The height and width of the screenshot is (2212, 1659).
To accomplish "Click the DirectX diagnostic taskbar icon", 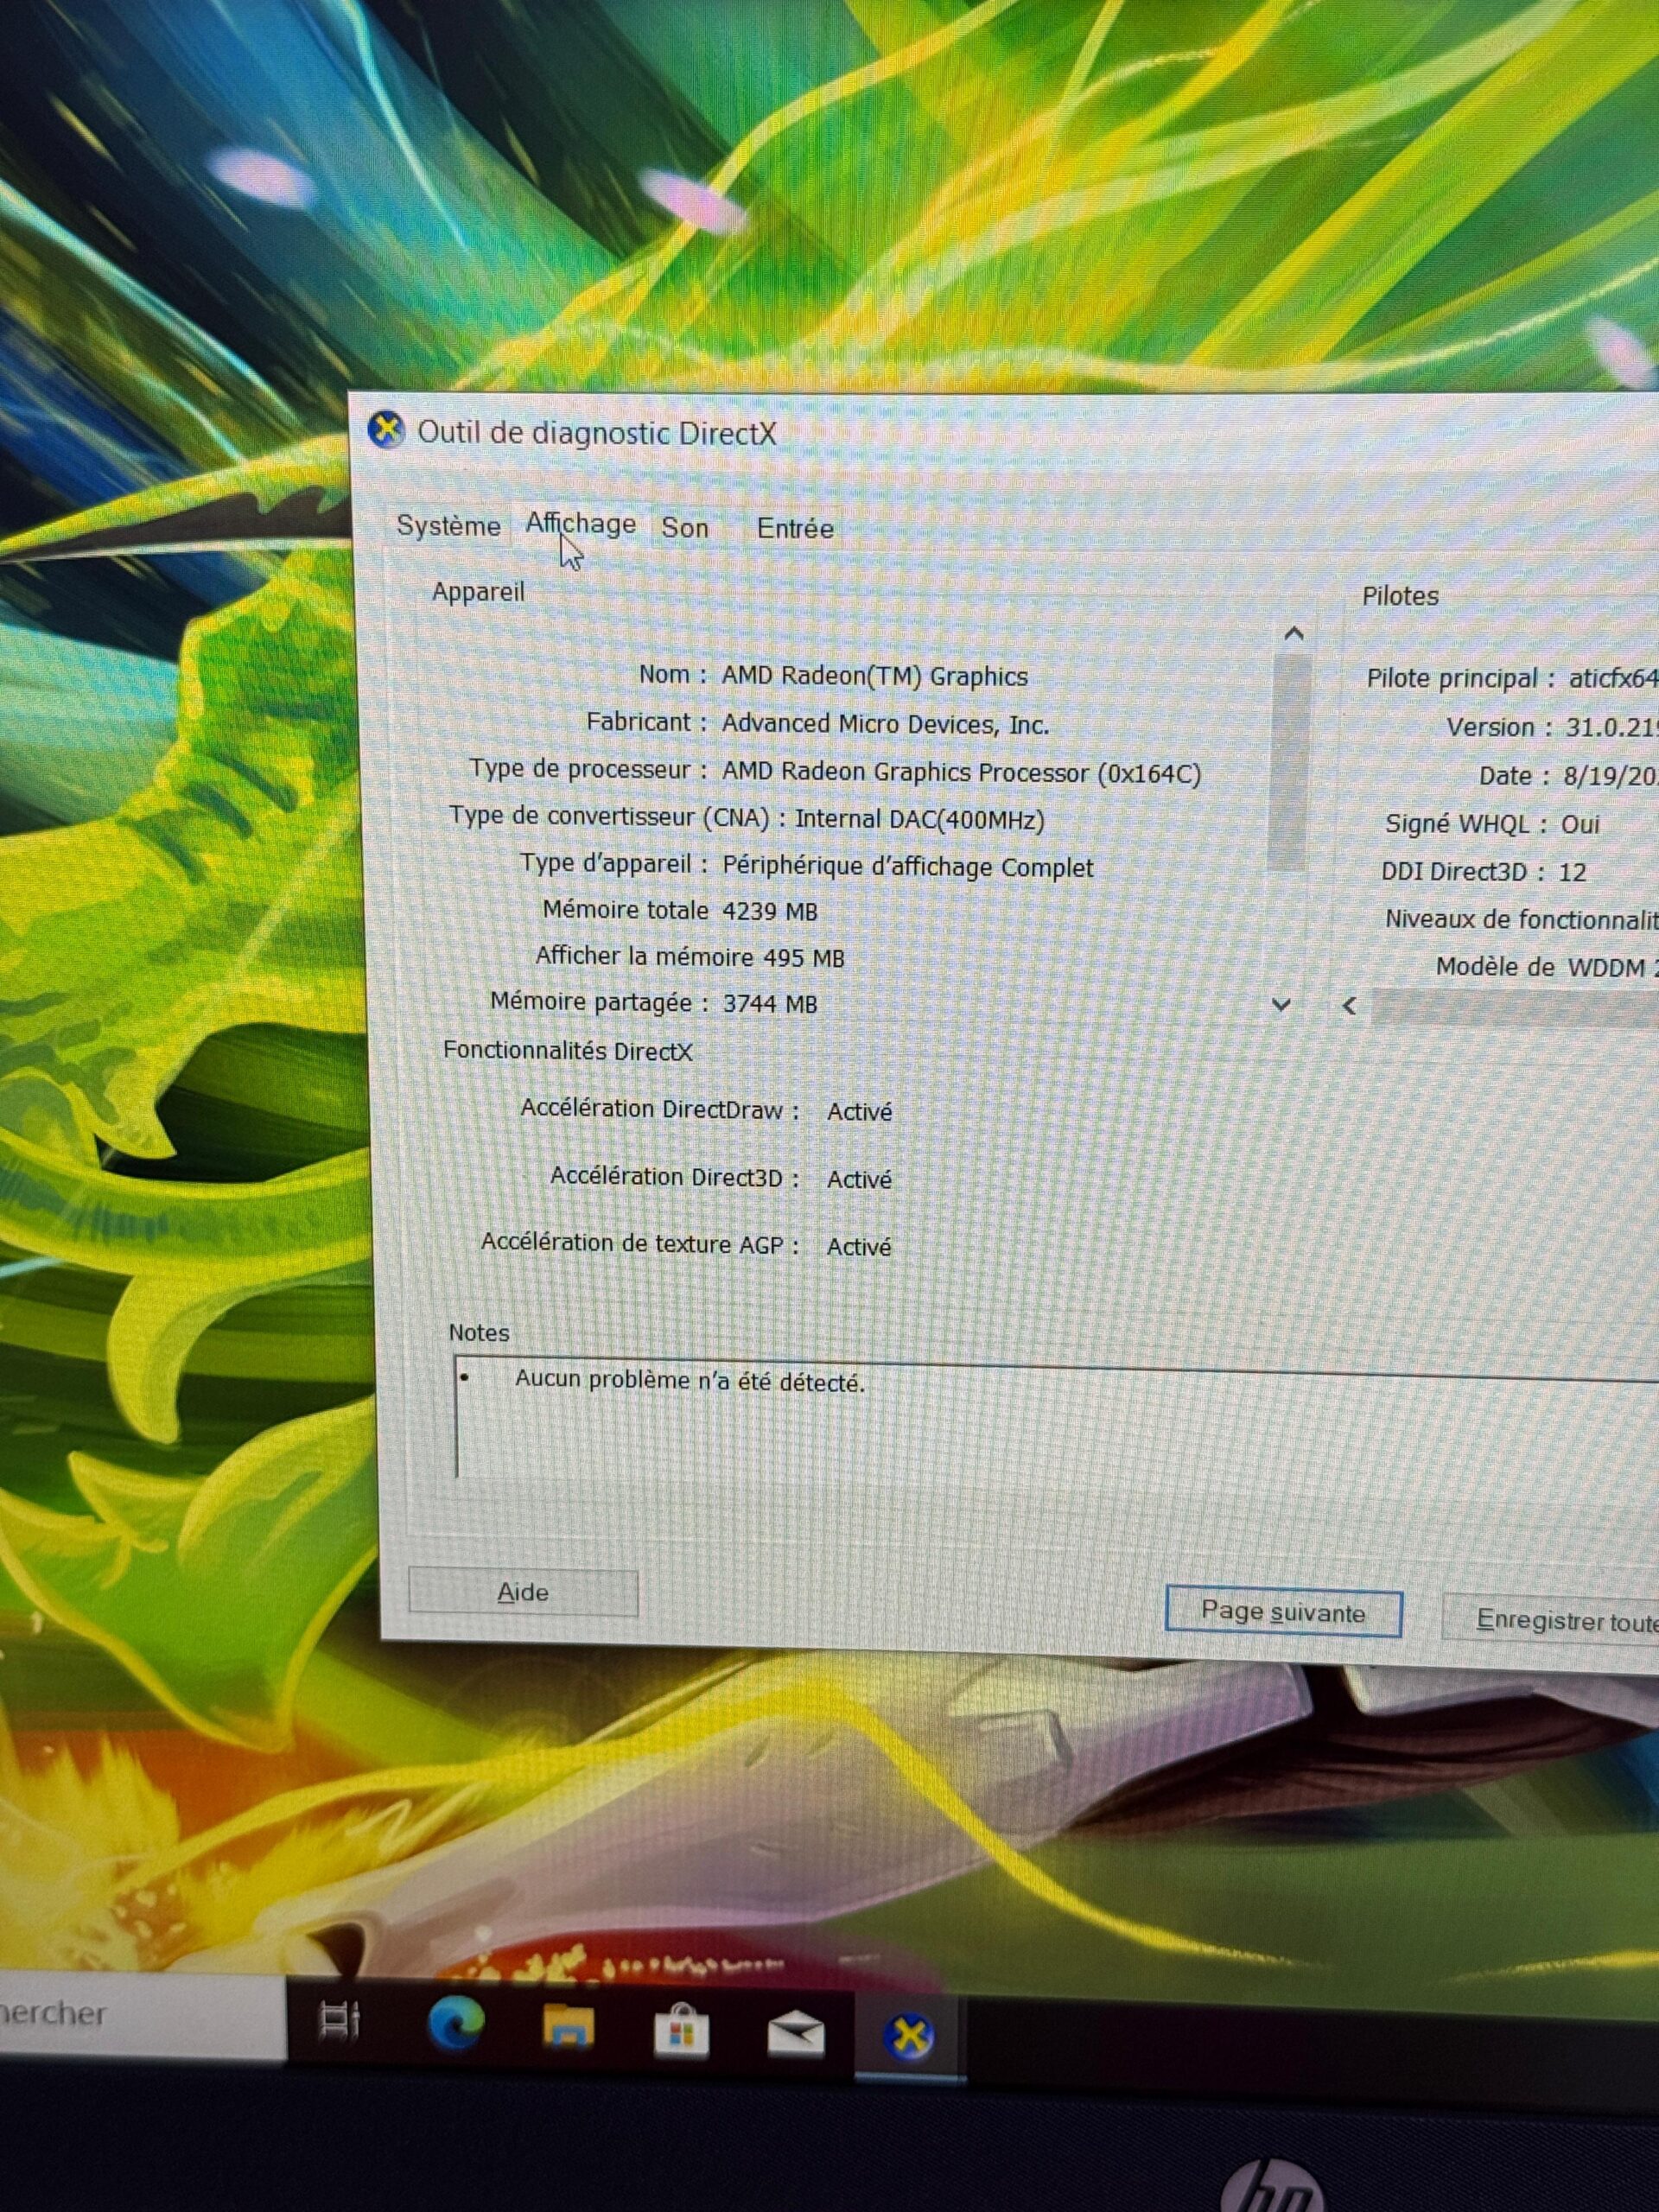I will pyautogui.click(x=909, y=2036).
